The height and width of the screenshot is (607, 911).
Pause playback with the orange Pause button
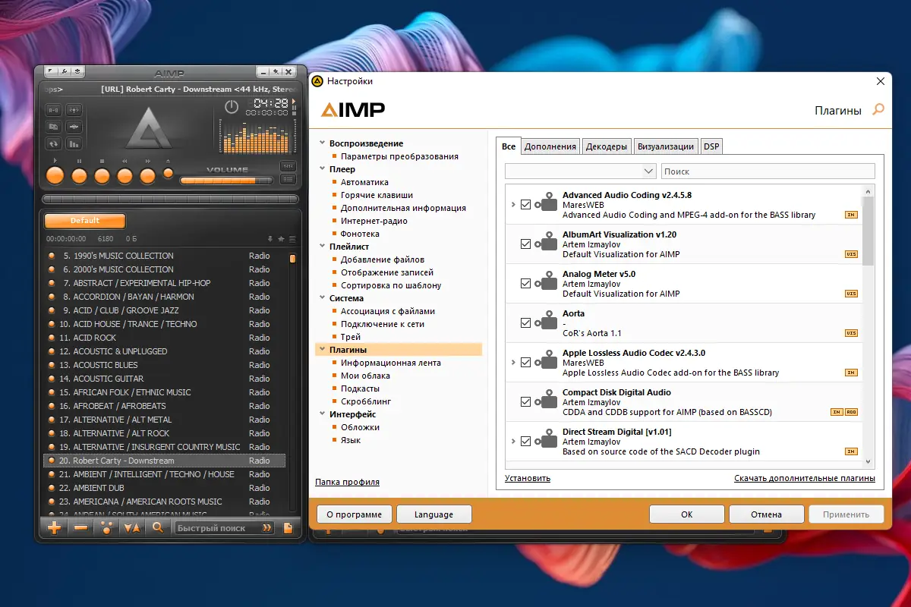(79, 176)
